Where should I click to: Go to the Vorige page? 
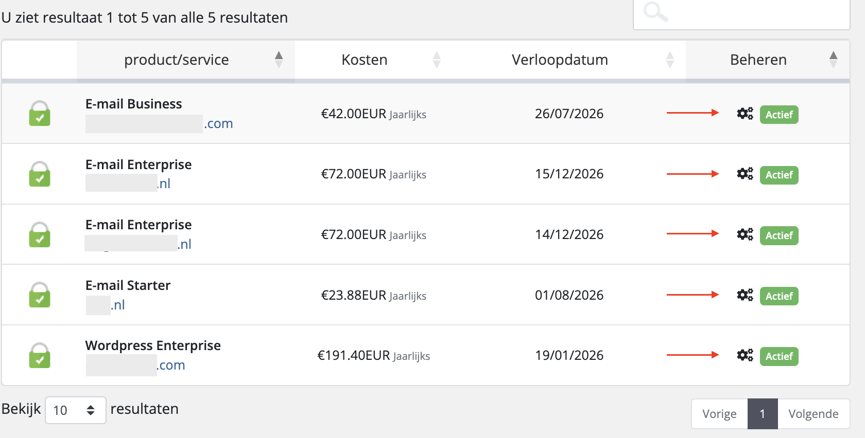pyautogui.click(x=719, y=414)
